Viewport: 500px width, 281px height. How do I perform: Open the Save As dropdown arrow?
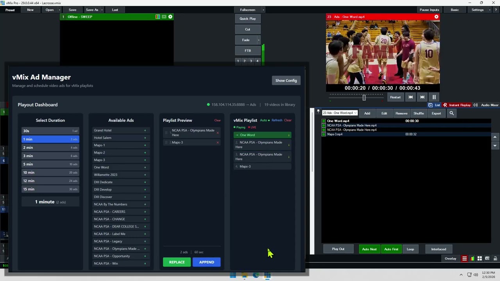coord(102,10)
